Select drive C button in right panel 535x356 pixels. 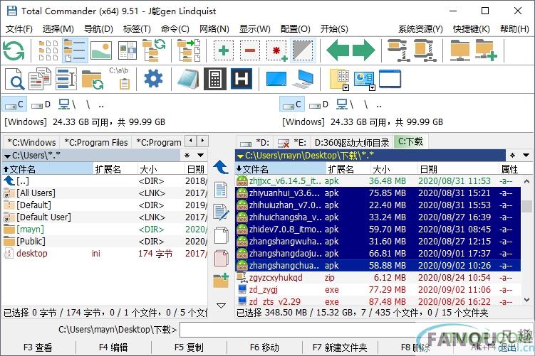pos(292,104)
